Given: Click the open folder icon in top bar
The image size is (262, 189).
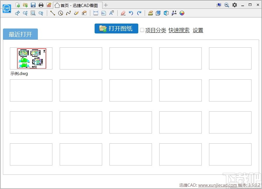Looking at the screenshot, I should click(x=25, y=5).
